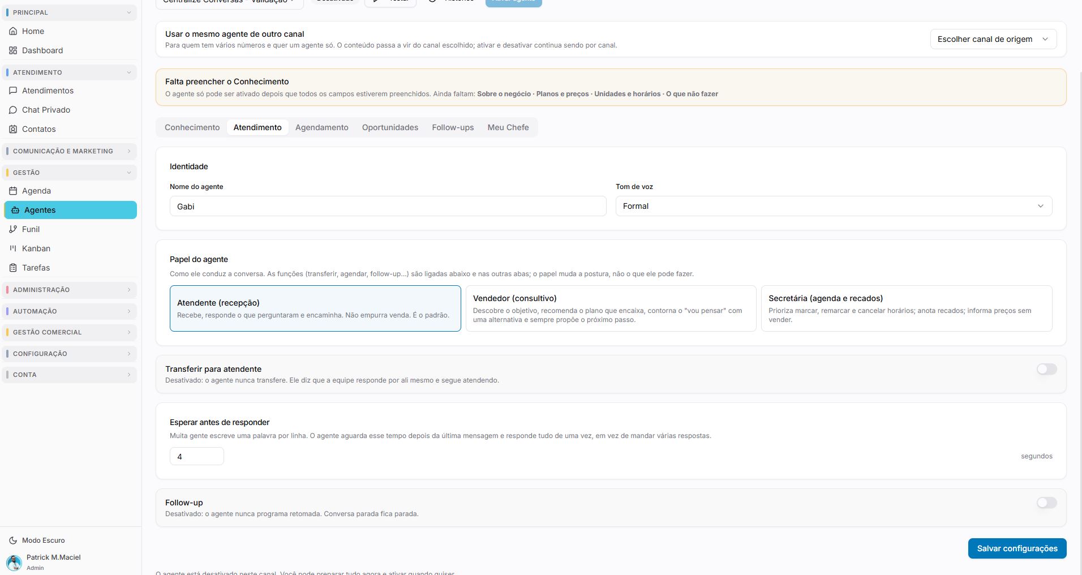Expand the CONTA section
1082x575 pixels.
[x=70, y=375]
